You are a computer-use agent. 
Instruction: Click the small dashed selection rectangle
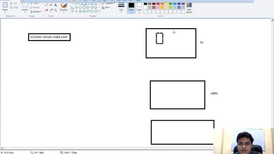pos(160,38)
